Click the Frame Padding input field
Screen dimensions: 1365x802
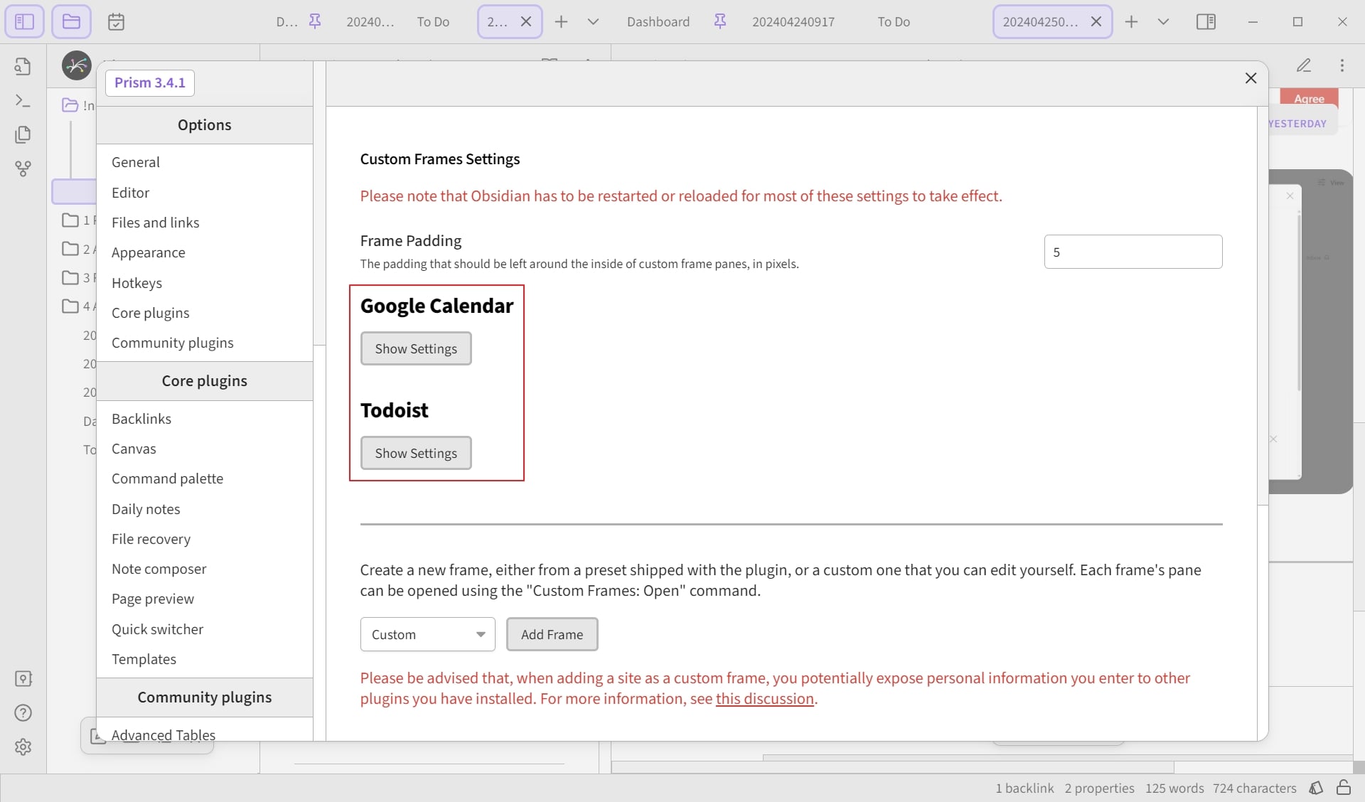click(1133, 252)
